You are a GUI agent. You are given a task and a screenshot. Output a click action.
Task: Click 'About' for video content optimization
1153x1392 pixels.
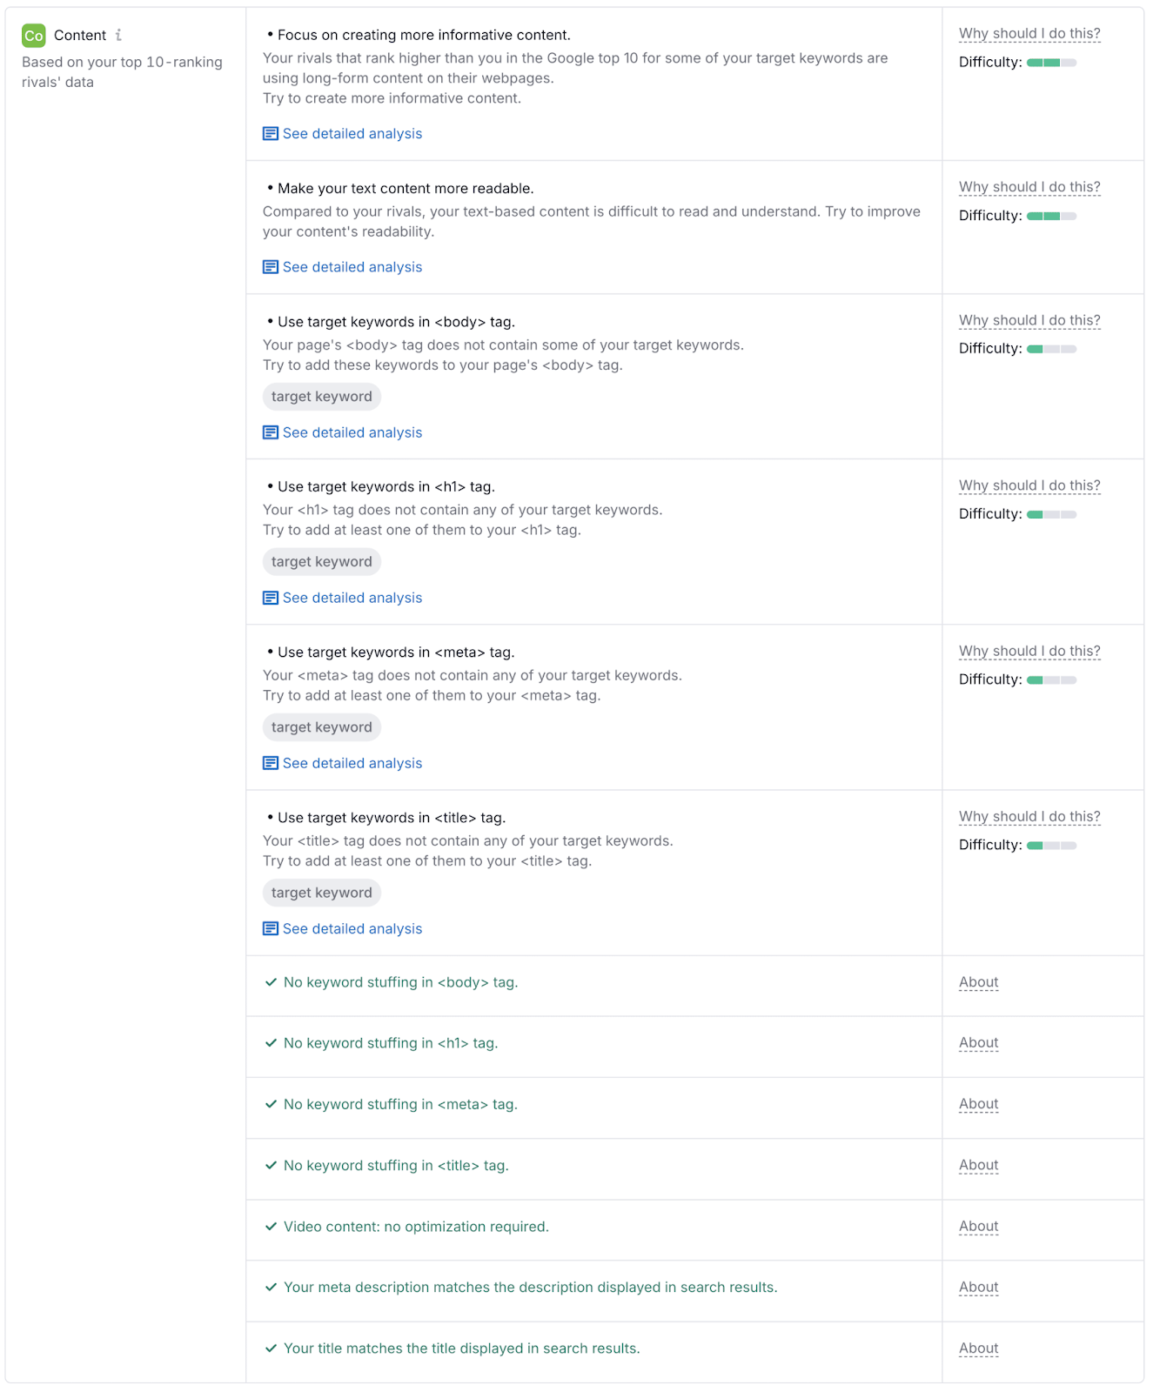pos(978,1227)
